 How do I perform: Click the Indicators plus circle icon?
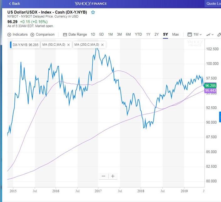click(x=9, y=35)
